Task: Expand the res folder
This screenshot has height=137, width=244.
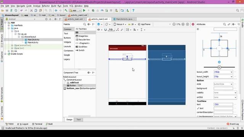Action: pyautogui.click(x=9, y=51)
